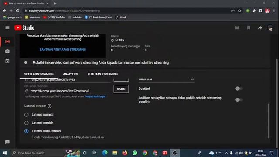Switch to Kualitas Streaming tab

click(103, 74)
